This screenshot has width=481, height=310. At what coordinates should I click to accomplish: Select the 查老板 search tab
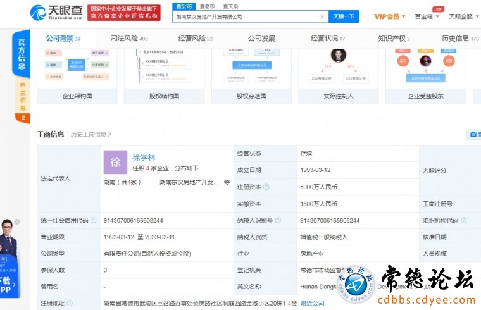click(208, 6)
